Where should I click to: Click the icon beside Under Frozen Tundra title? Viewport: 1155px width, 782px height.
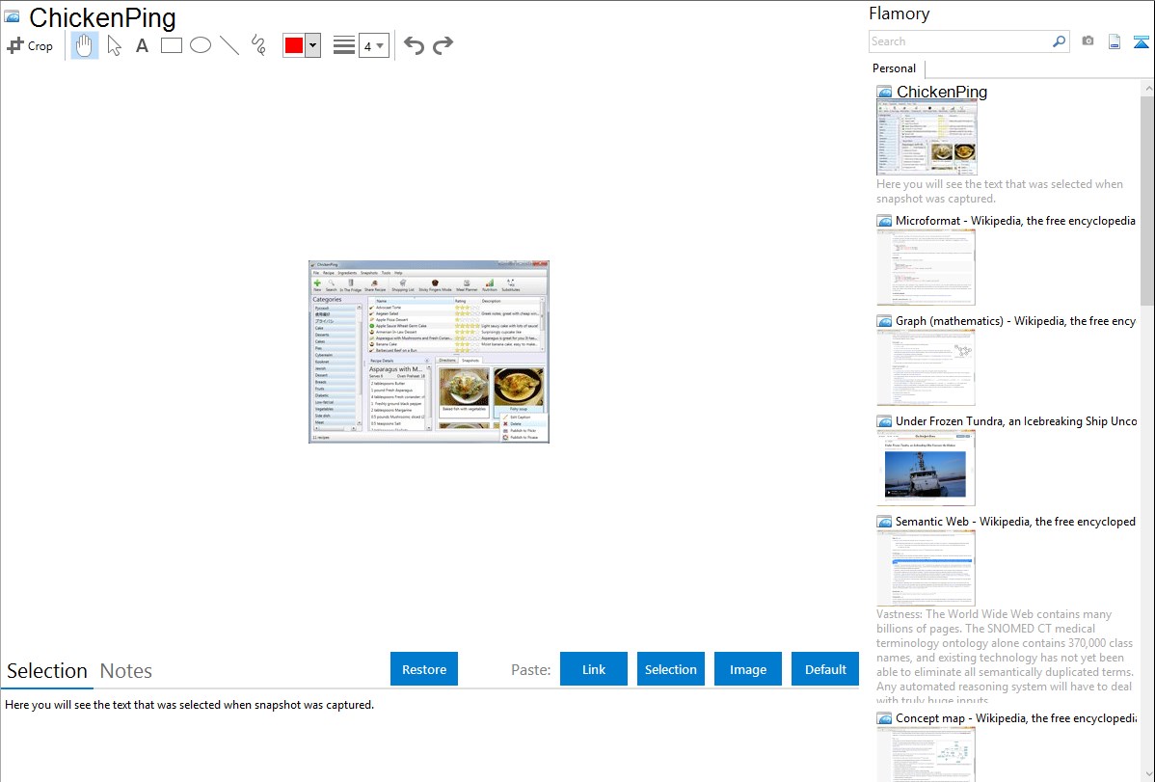coord(884,420)
